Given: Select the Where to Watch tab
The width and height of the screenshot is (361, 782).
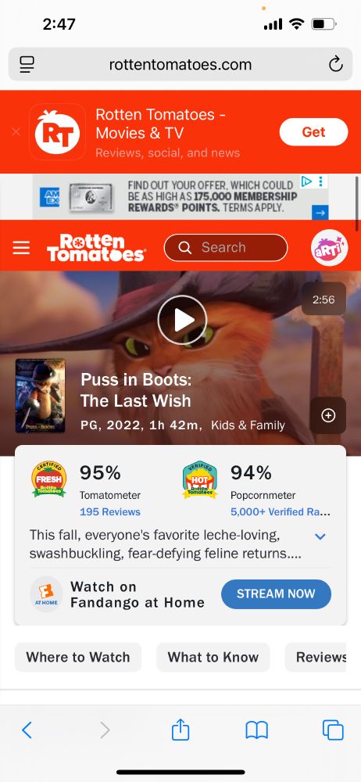Looking at the screenshot, I should click(78, 658).
